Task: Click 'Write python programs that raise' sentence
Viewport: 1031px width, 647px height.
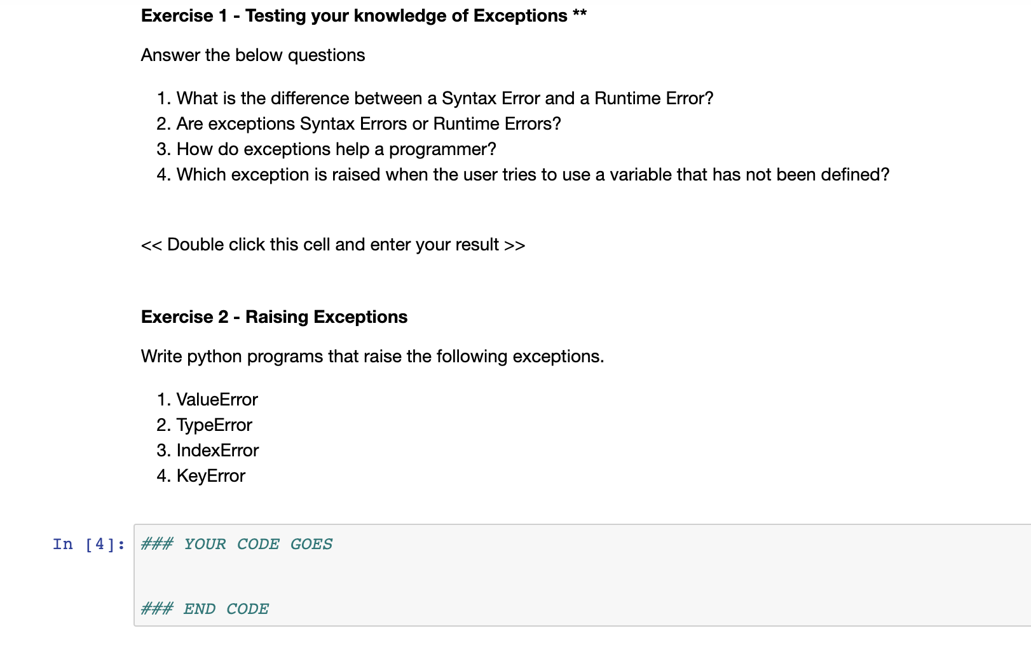Action: [x=372, y=357]
